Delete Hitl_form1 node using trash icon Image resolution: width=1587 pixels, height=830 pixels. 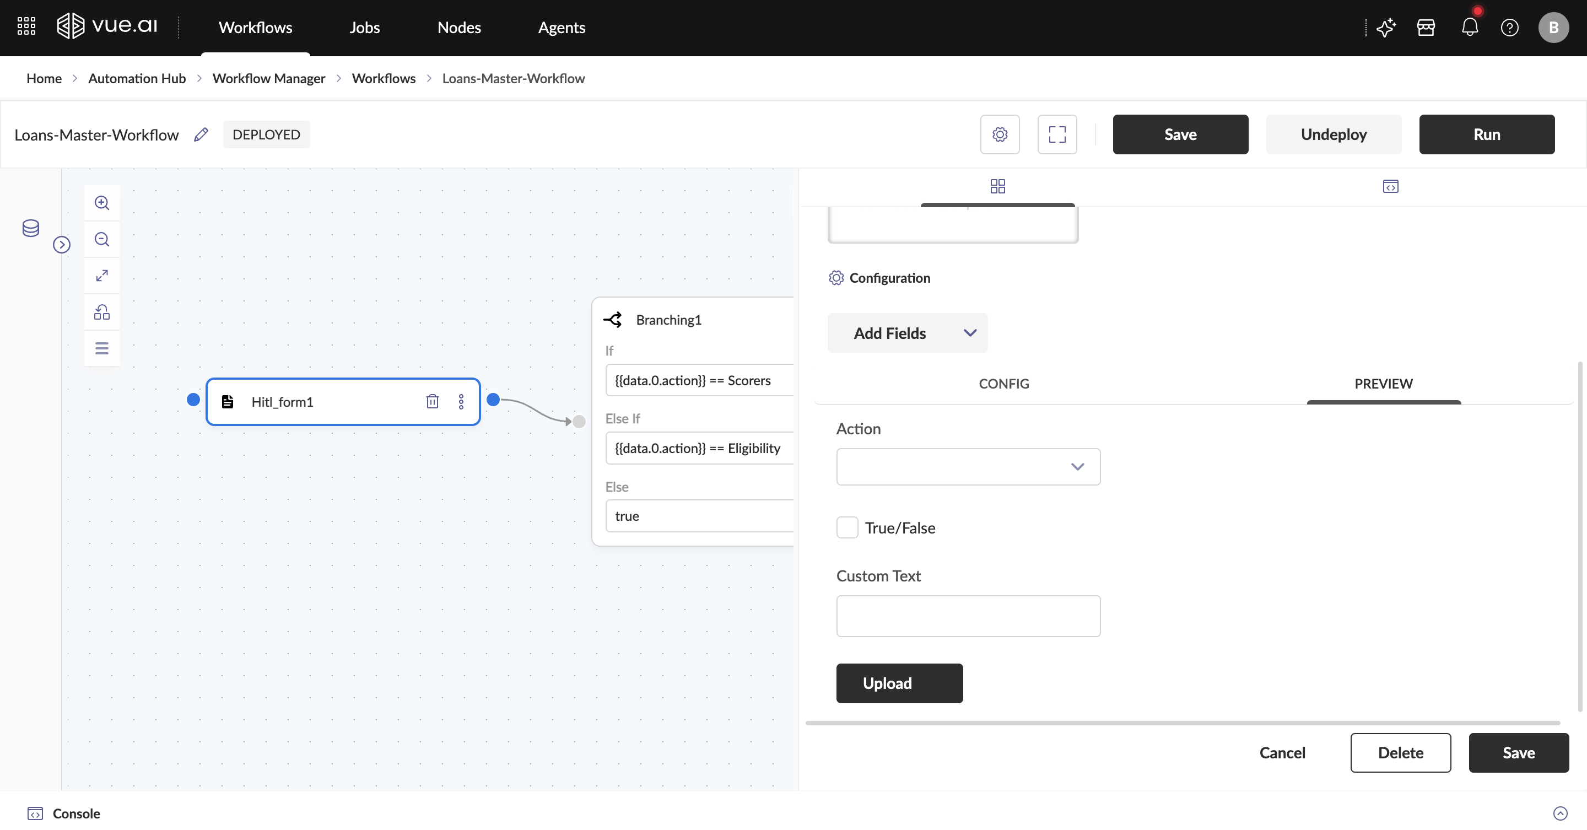[x=433, y=402]
